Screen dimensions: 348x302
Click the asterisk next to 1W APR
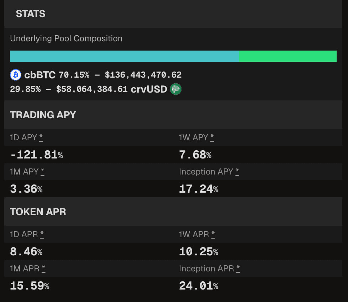tap(213, 235)
